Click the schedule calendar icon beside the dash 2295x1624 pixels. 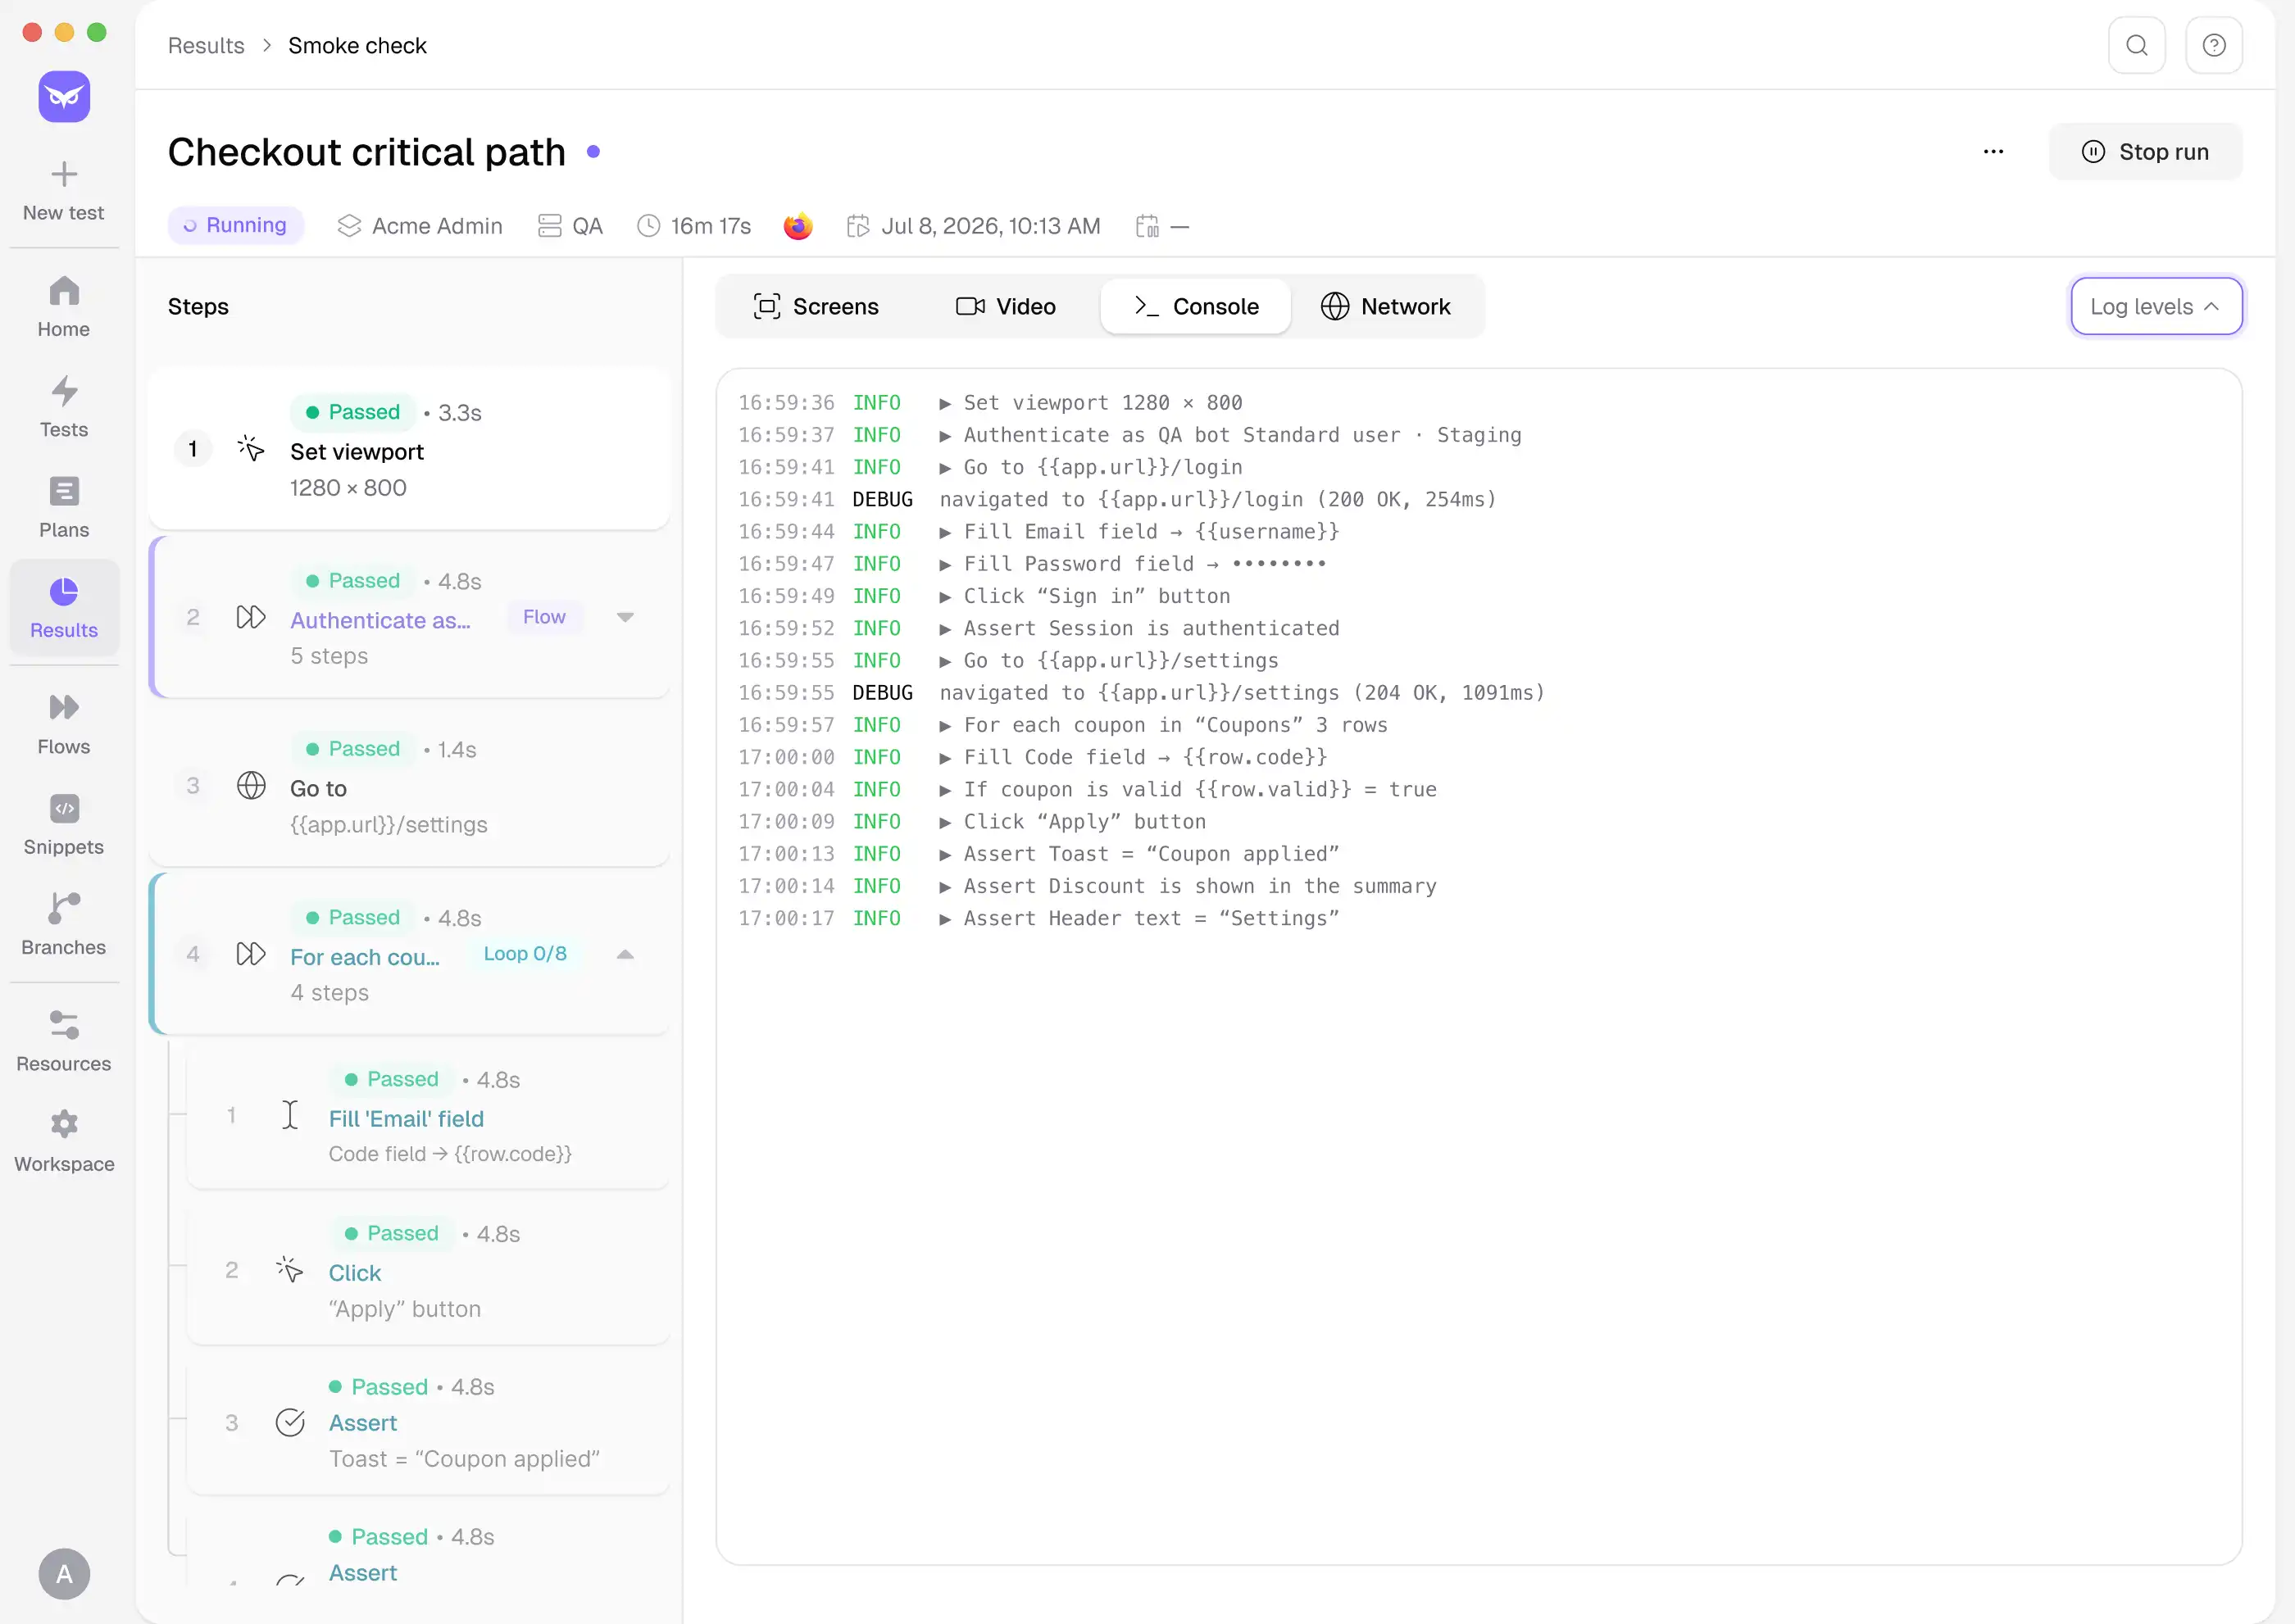(1147, 226)
